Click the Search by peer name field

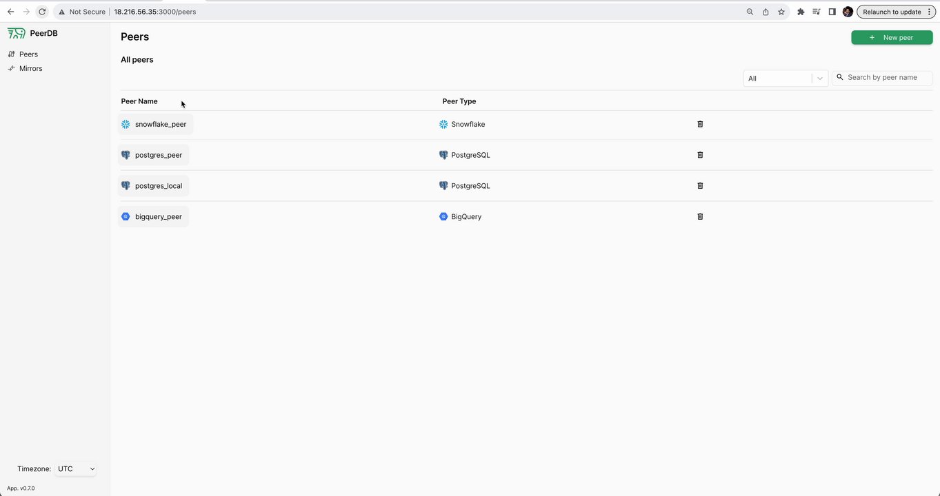click(x=882, y=78)
